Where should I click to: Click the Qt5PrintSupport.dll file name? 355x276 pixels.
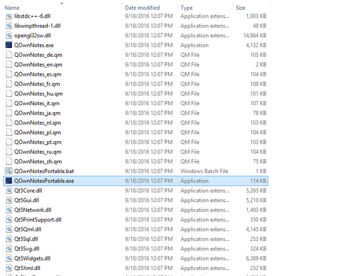click(x=41, y=219)
